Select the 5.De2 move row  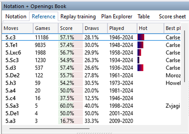(x=11, y=75)
